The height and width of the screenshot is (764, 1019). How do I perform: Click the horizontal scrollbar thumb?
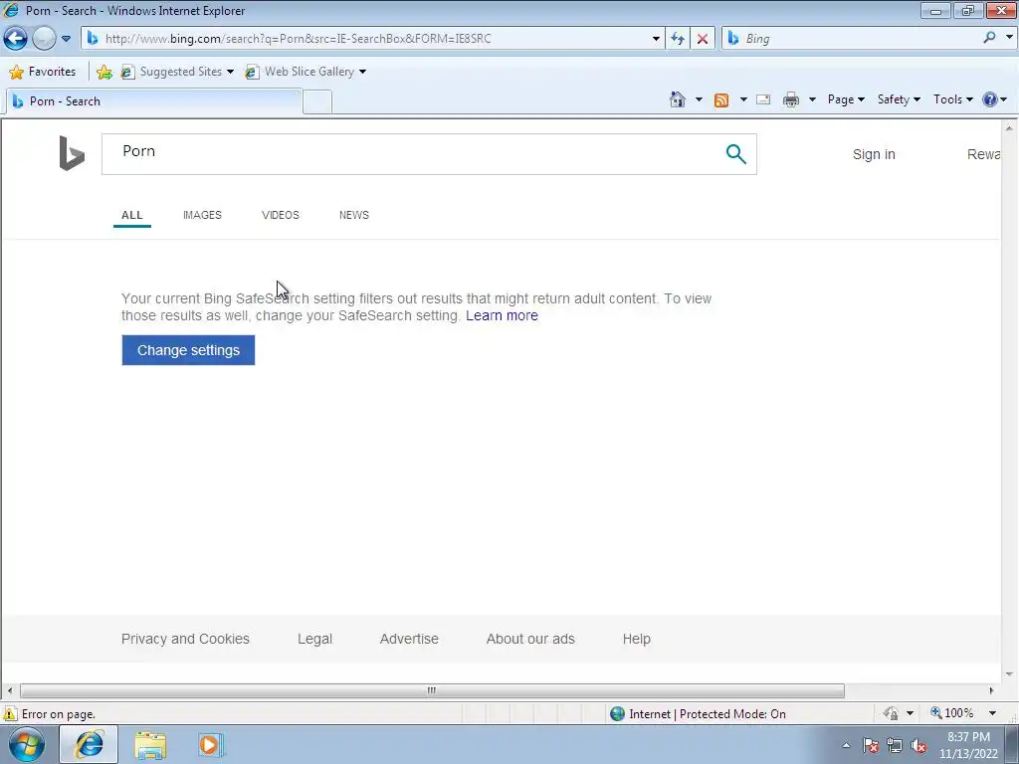pos(432,690)
